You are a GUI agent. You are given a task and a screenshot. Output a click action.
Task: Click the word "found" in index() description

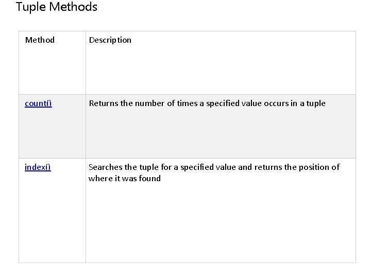(150, 179)
